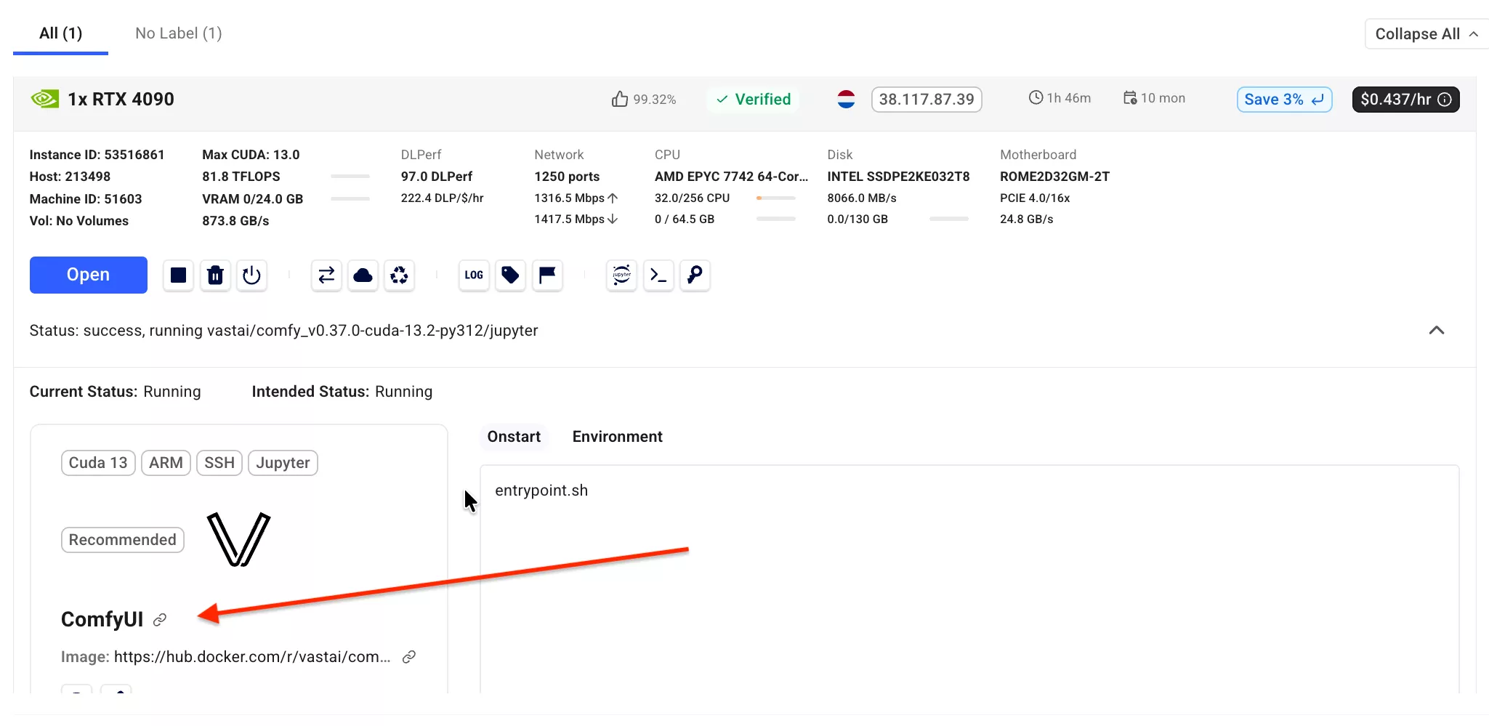Click the Verified badge
This screenshot has width=1489, height=726.
point(753,100)
